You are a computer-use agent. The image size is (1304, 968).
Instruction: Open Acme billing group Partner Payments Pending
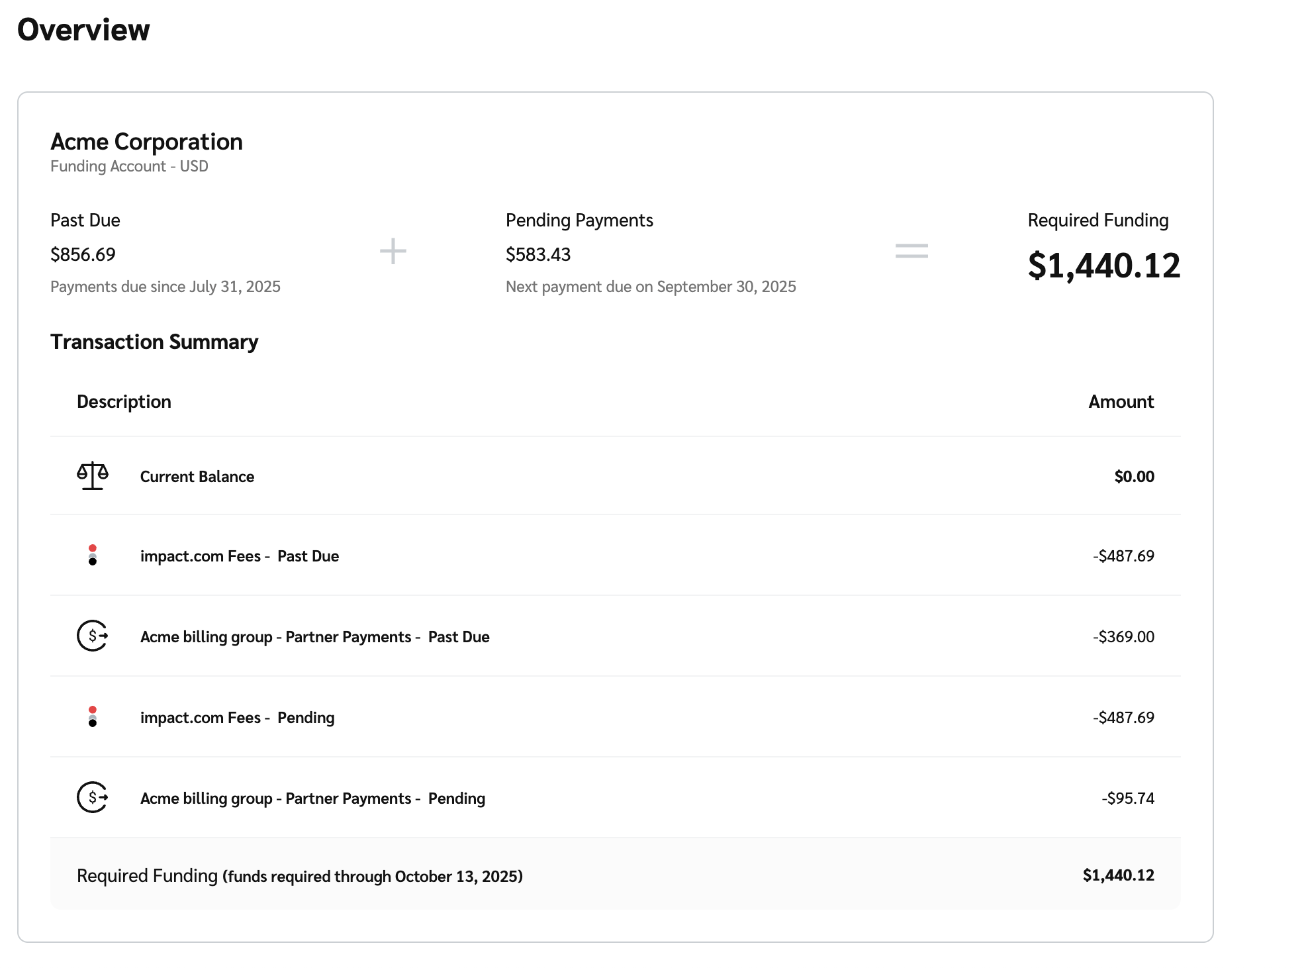312,799
